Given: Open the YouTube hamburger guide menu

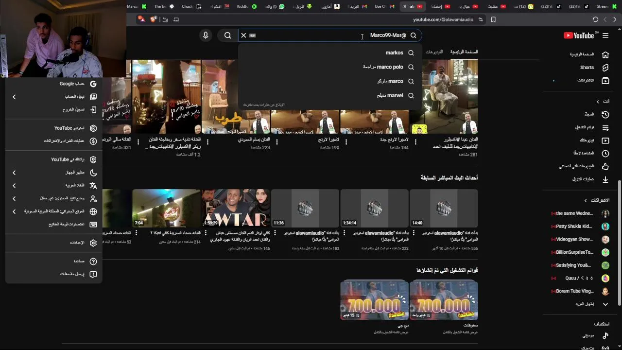Looking at the screenshot, I should pyautogui.click(x=605, y=35).
